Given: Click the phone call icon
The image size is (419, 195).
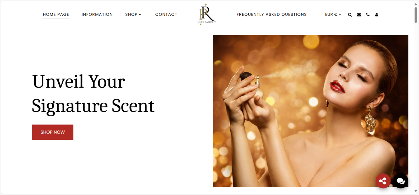Looking at the screenshot, I should [368, 15].
